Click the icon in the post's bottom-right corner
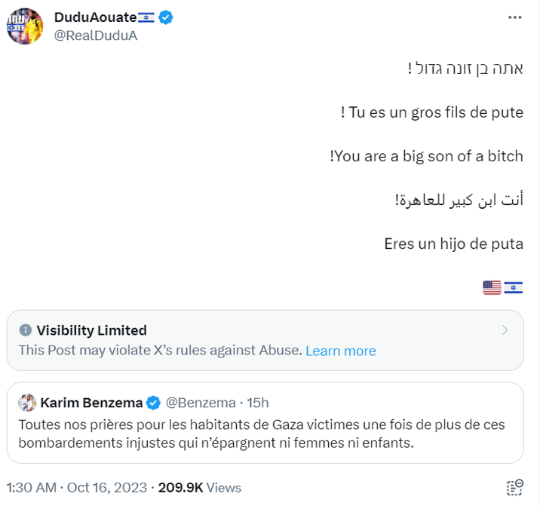 (x=515, y=488)
